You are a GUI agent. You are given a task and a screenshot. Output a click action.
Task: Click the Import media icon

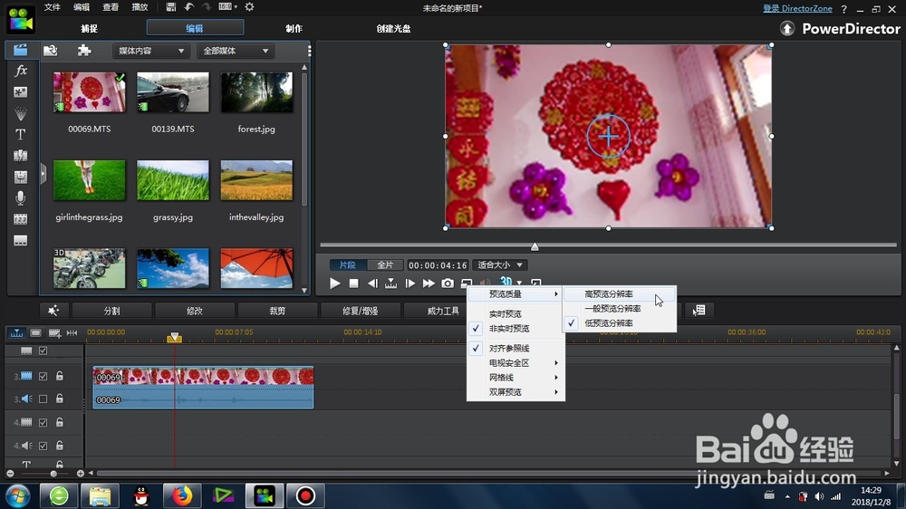click(x=50, y=50)
